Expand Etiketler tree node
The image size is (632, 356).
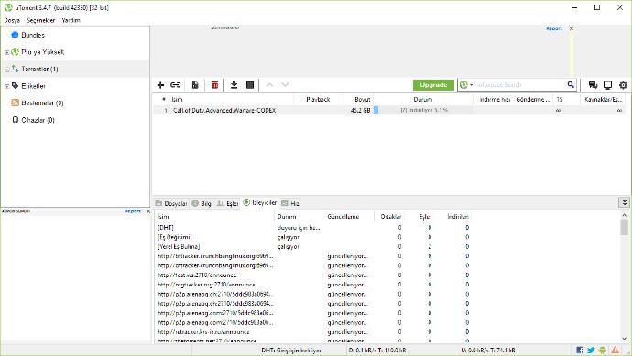coord(6,86)
